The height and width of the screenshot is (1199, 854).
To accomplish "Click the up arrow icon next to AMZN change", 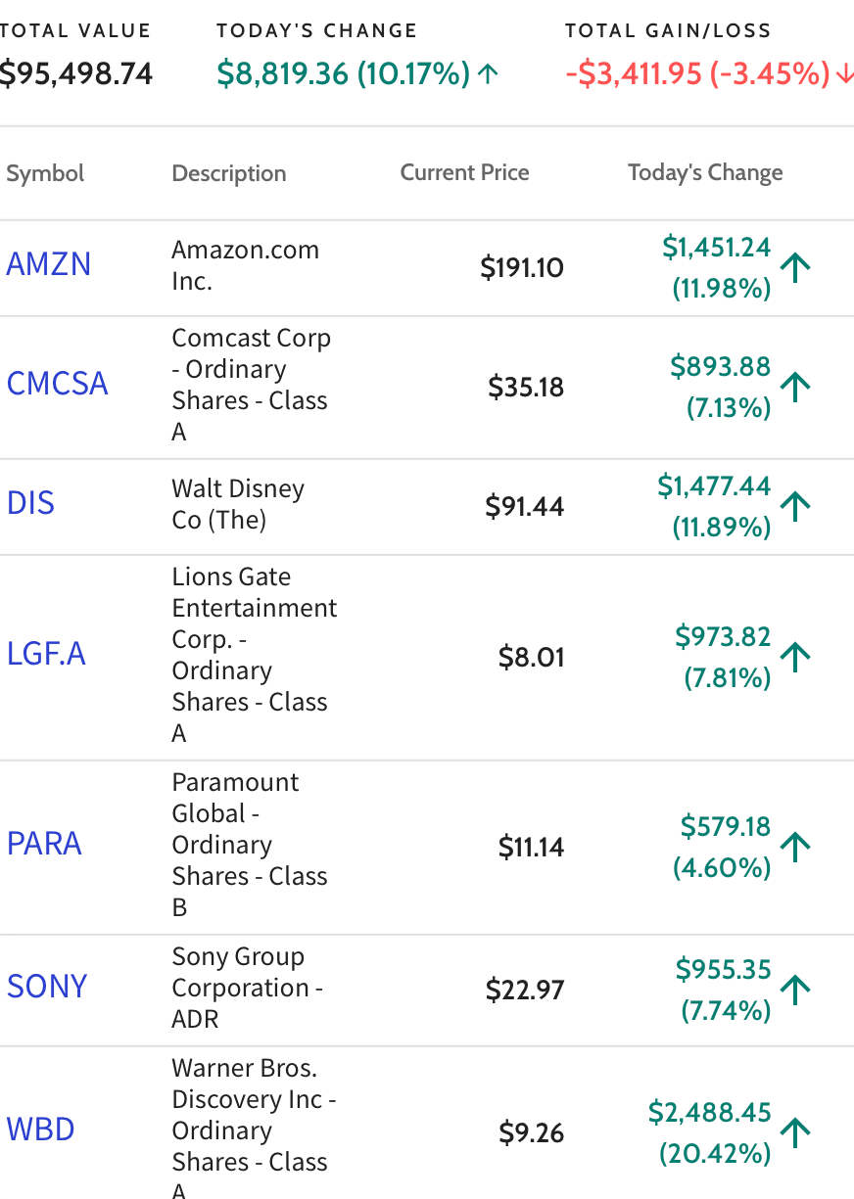I will pyautogui.click(x=796, y=266).
